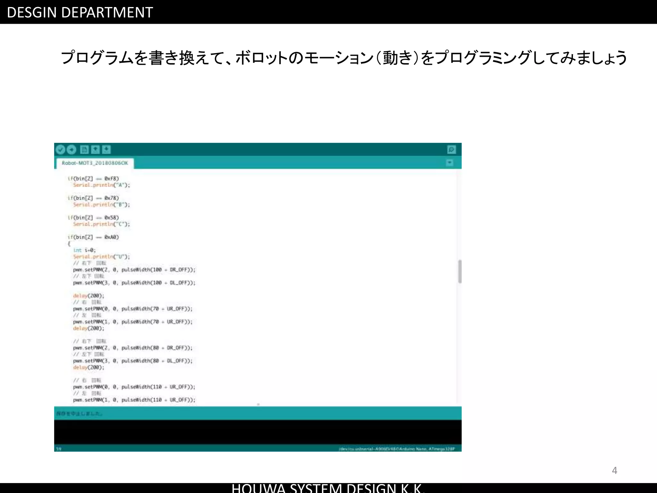This screenshot has width=657, height=493.
Task: Click the line if(bin[2] == 0x78)
Action: 93,198
